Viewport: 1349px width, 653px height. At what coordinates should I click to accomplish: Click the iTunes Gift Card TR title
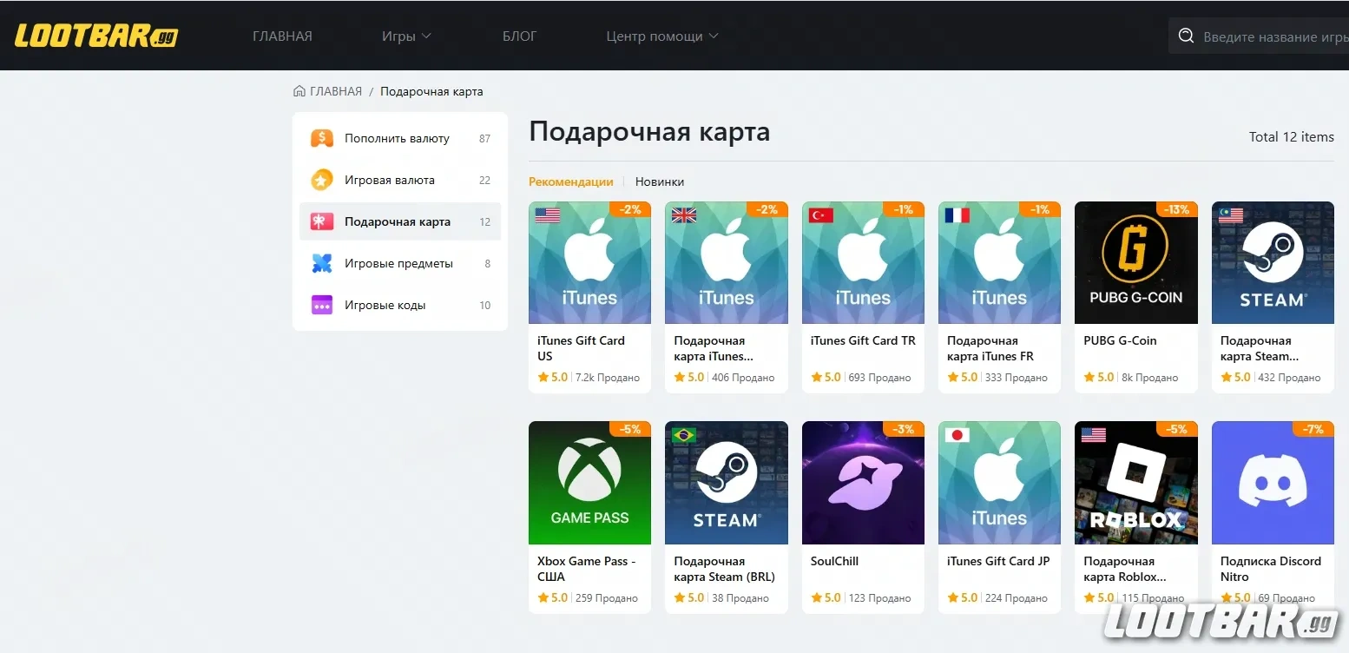(862, 340)
